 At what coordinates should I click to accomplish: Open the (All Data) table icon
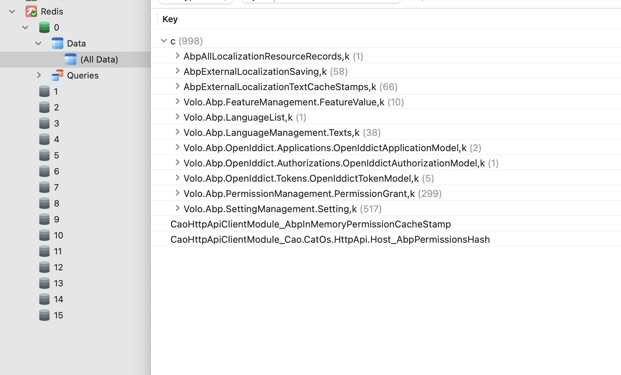[x=71, y=59]
